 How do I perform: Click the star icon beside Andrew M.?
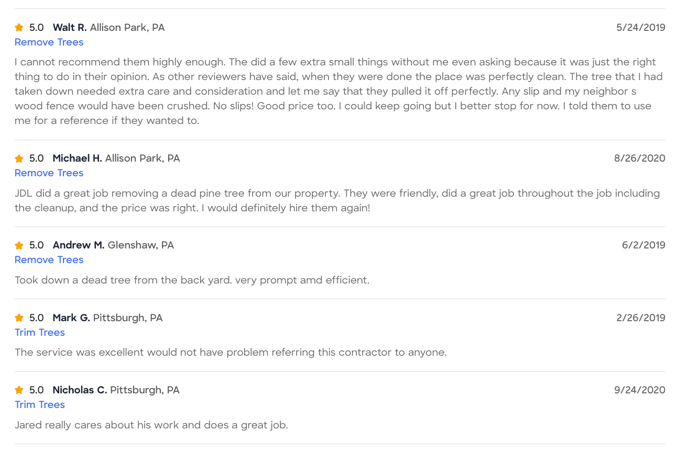(19, 245)
